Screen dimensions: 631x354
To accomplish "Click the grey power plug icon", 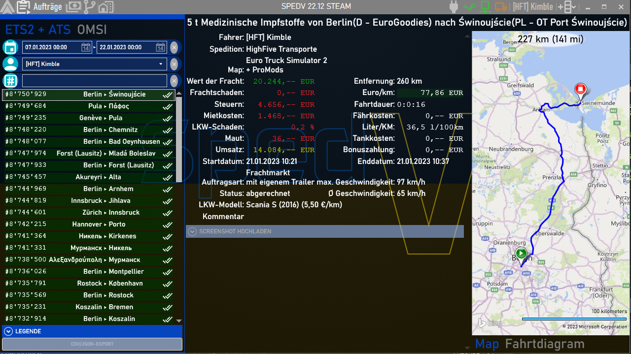I will click(x=454, y=7).
